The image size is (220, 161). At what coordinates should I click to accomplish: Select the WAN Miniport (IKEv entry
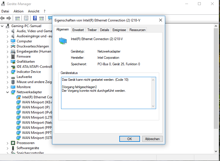tap(37, 102)
